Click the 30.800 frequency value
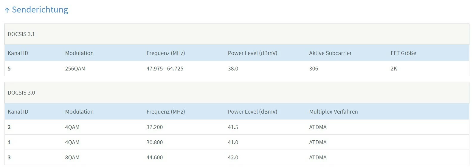The width and height of the screenshot is (473, 168). pos(154,142)
